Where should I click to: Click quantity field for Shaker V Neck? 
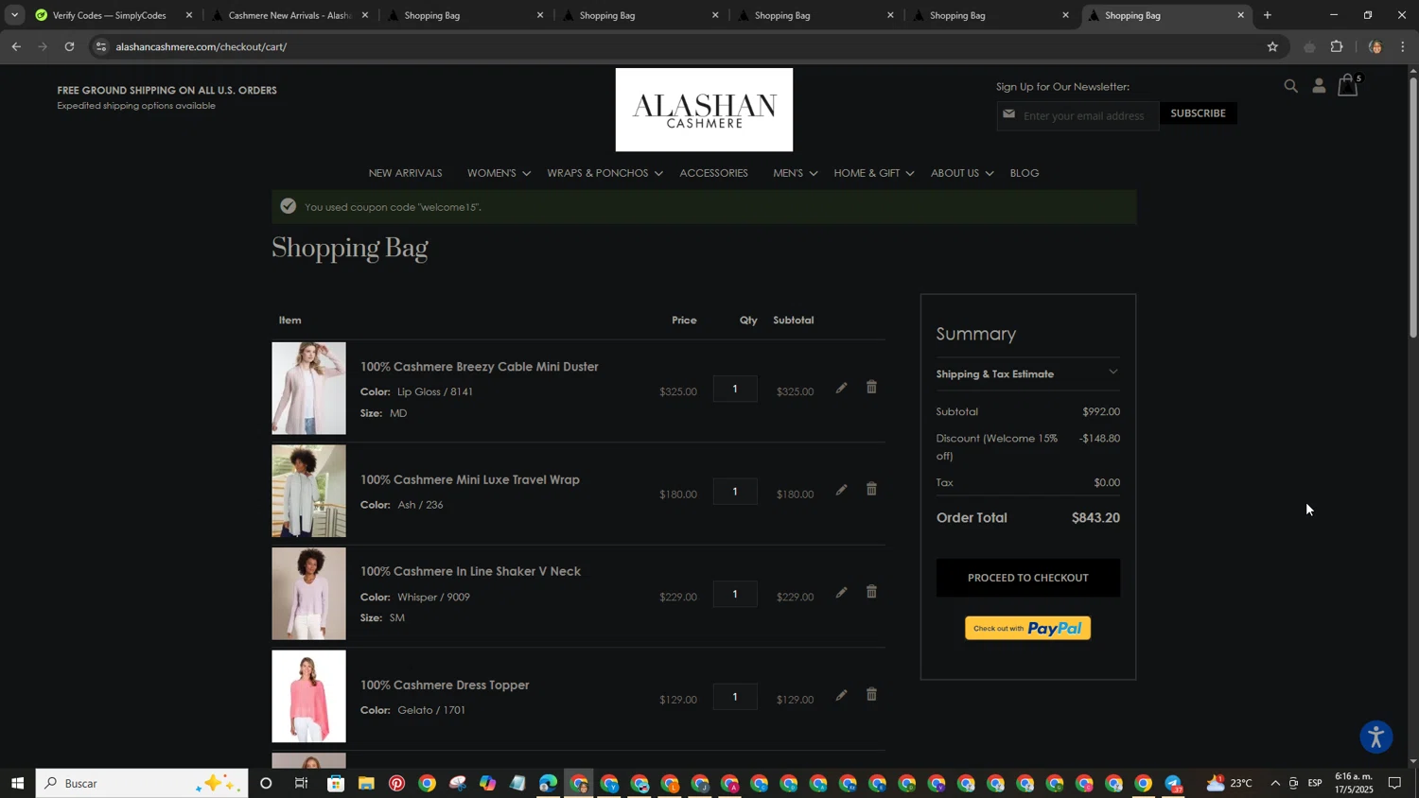pyautogui.click(x=735, y=594)
